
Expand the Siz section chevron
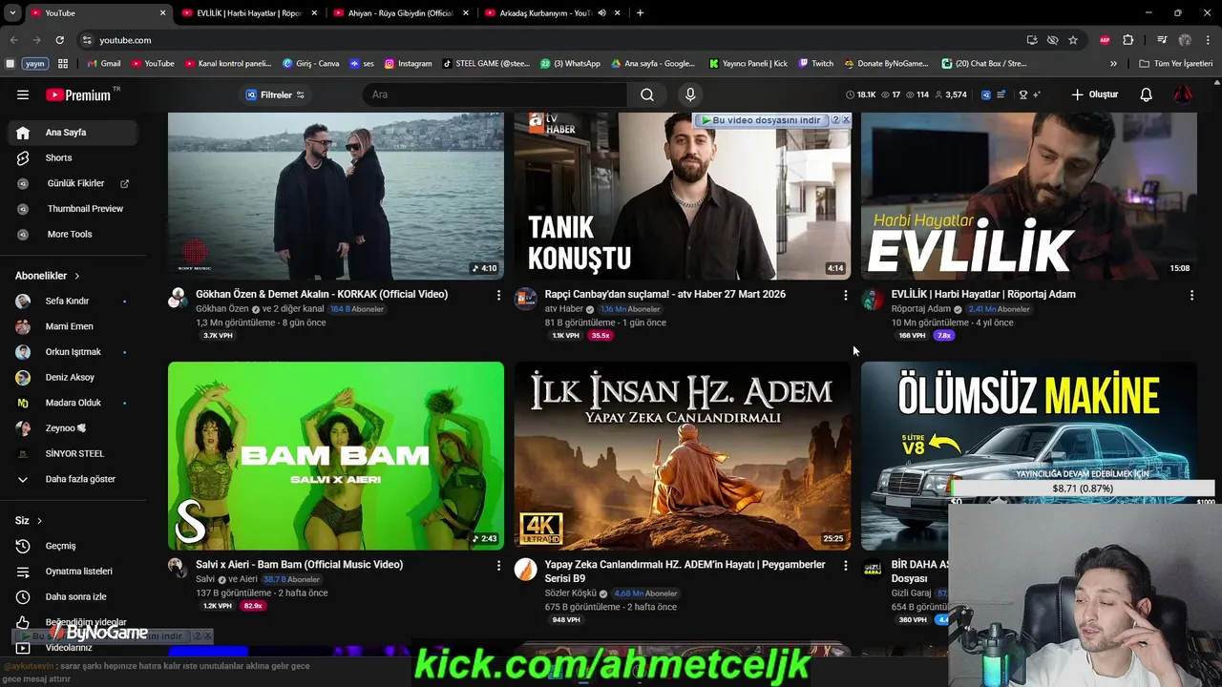click(x=39, y=521)
